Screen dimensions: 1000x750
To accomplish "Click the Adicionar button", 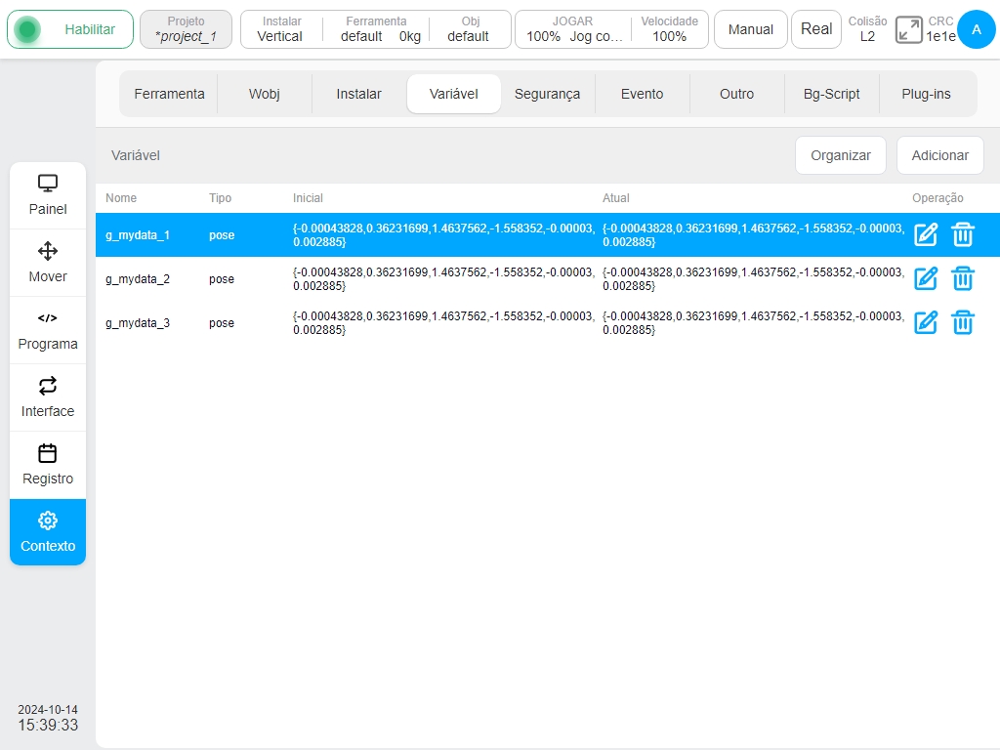I will 940,155.
